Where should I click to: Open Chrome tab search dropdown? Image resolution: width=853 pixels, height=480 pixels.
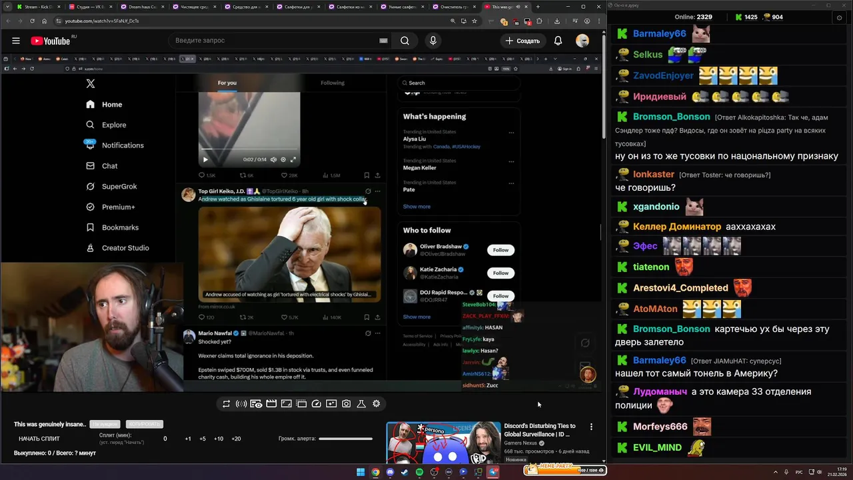click(8, 7)
